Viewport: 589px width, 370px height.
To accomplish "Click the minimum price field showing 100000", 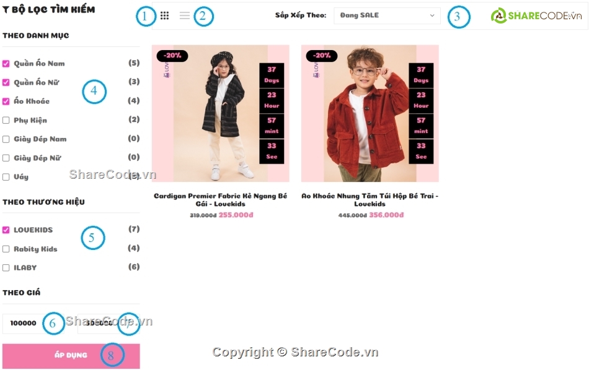I will pos(33,323).
